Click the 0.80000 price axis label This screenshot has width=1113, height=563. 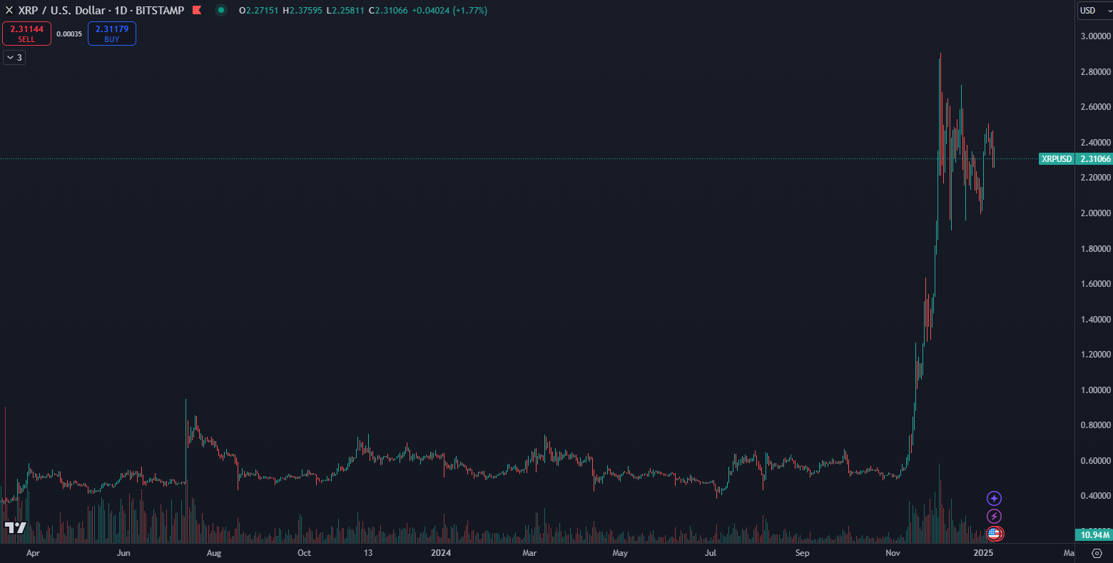pyautogui.click(x=1095, y=425)
